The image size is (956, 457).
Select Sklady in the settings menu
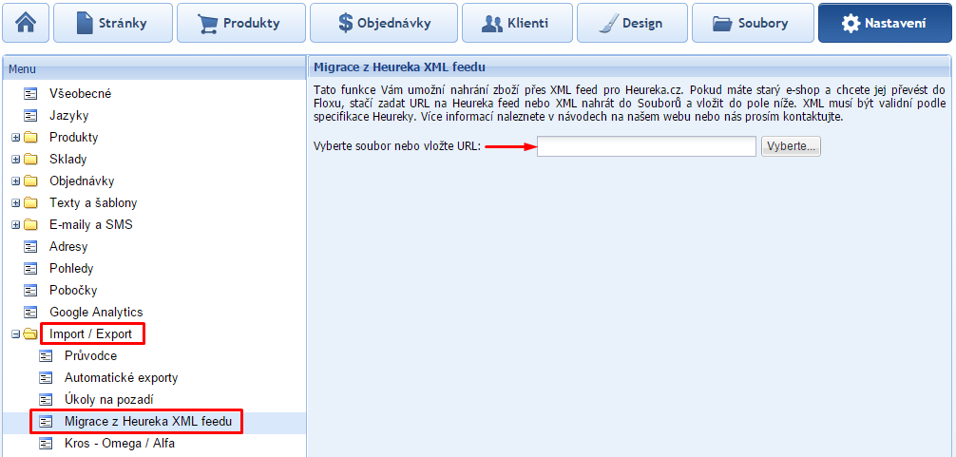click(x=67, y=160)
